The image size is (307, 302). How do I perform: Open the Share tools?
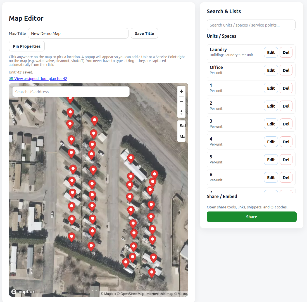click(x=251, y=217)
